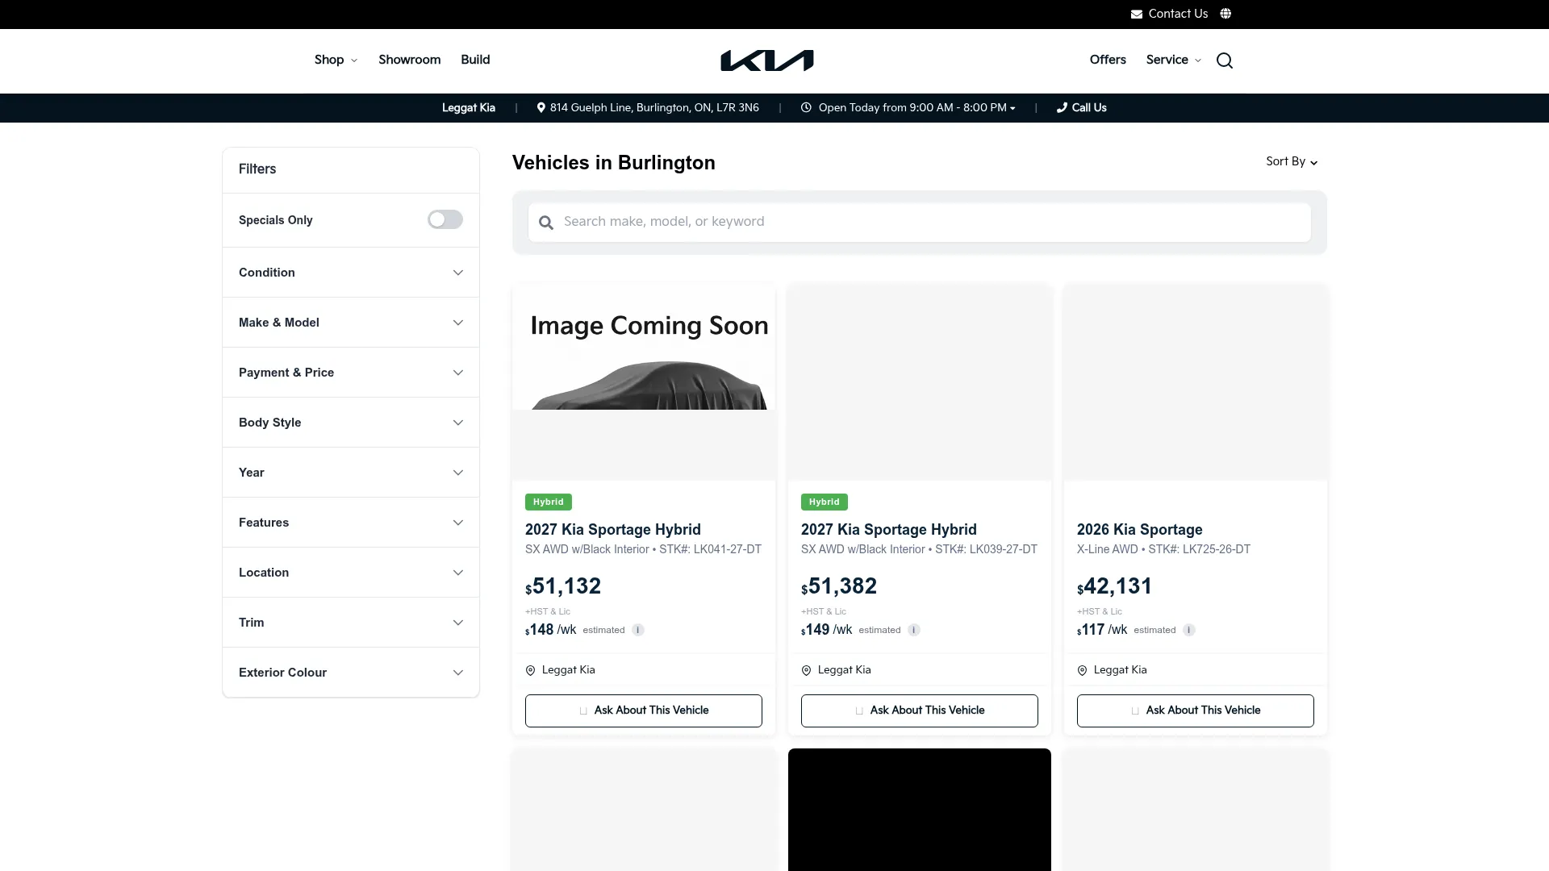Click location pin on LK041-27-DT vehicle card
Screen dimensions: 1549x871
click(530, 670)
